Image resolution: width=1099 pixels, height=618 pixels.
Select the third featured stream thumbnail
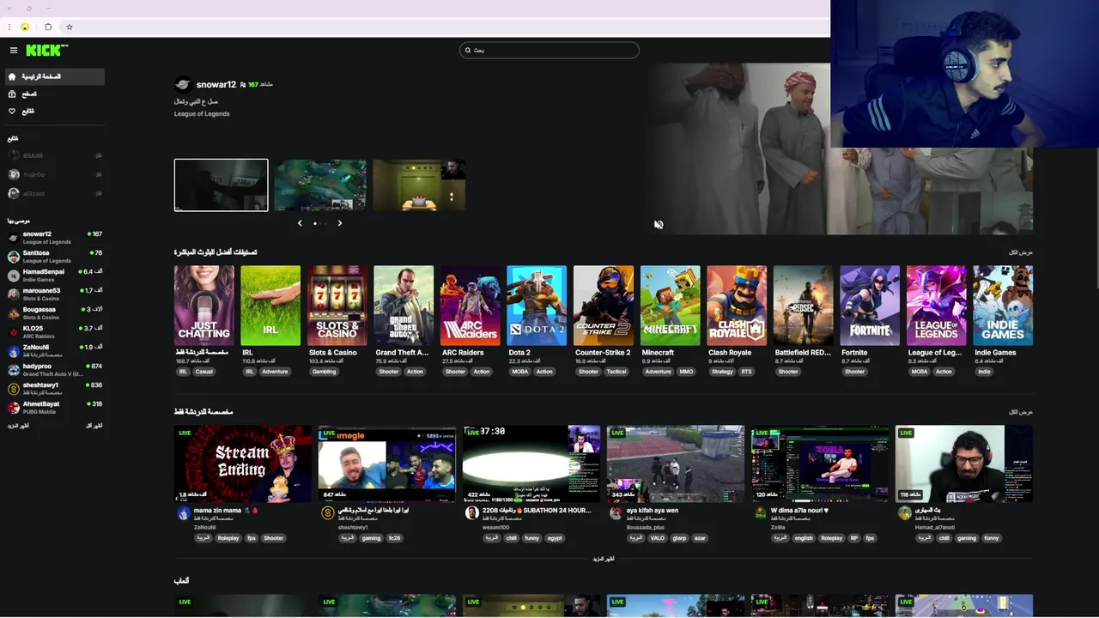tap(419, 185)
